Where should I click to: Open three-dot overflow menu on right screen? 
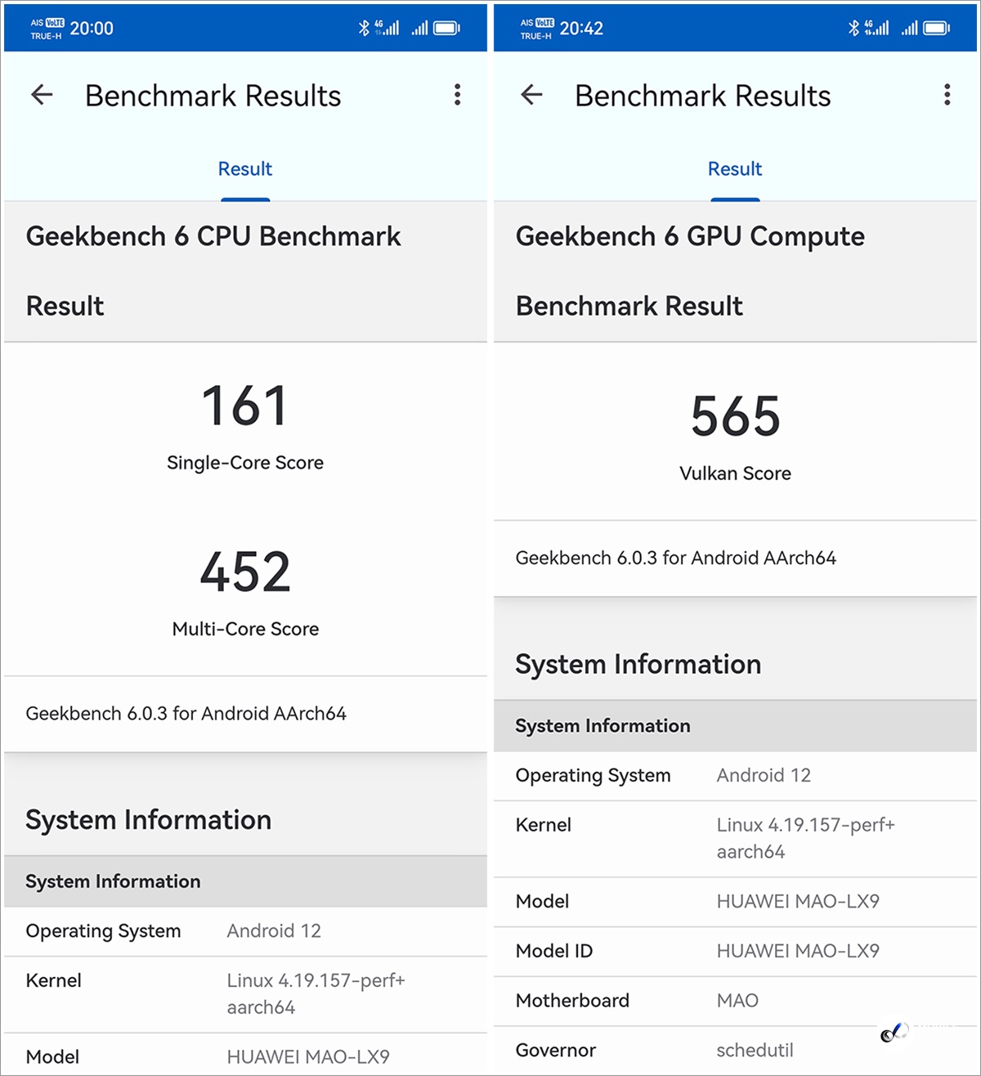947,95
